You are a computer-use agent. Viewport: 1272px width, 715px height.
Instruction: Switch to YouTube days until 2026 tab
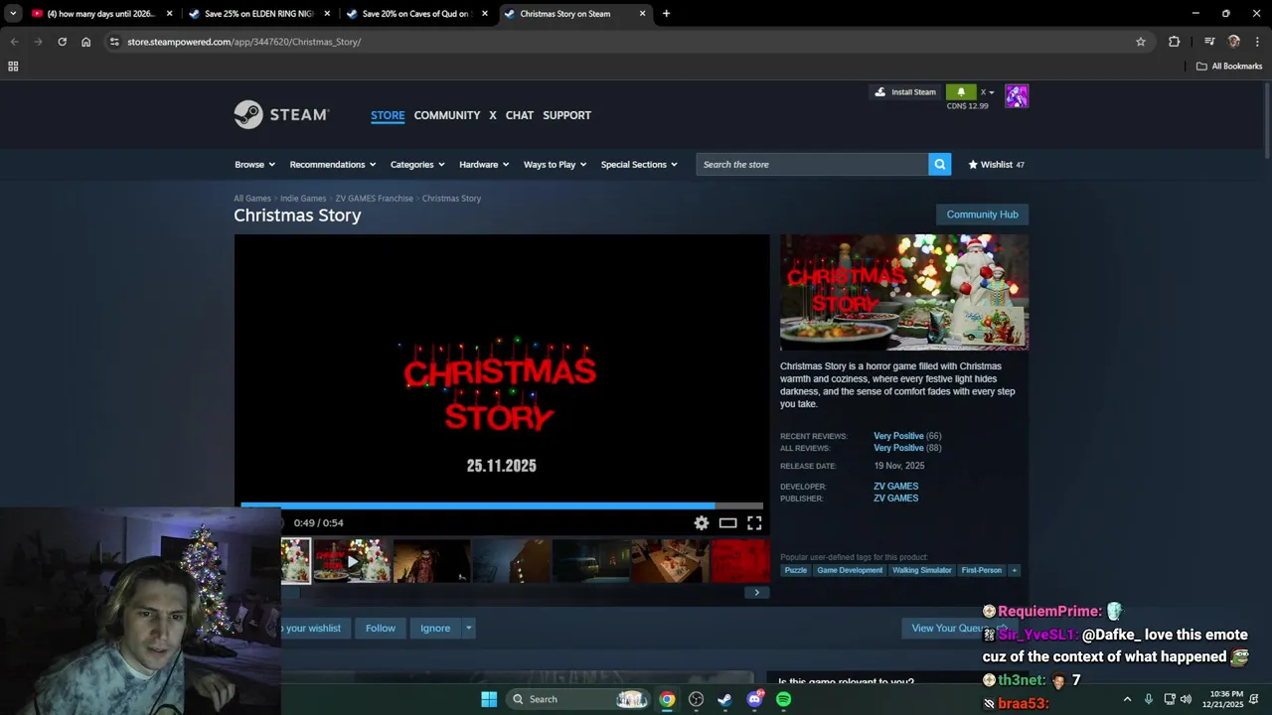(100, 14)
